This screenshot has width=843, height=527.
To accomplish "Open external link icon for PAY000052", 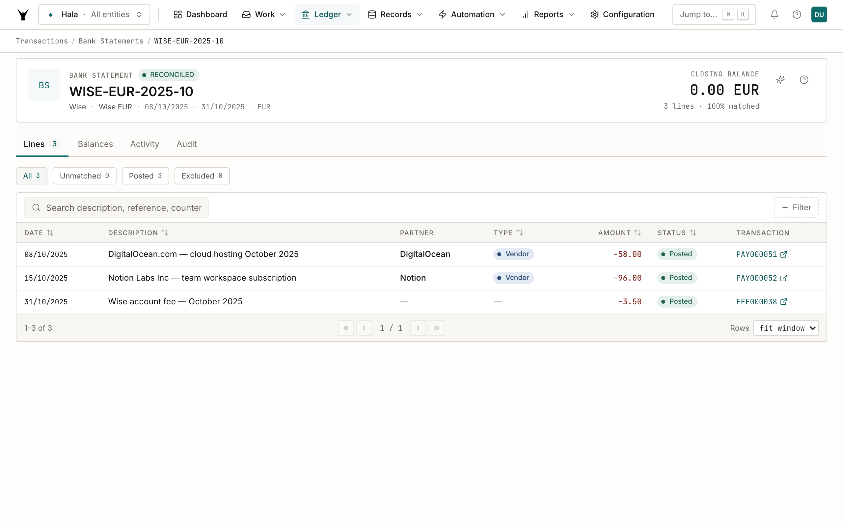I will (784, 278).
